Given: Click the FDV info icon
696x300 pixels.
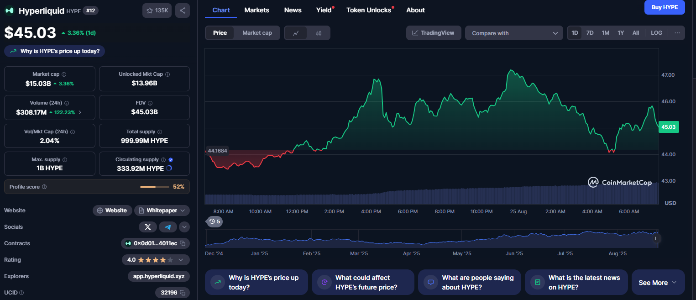Looking at the screenshot, I should click(x=150, y=103).
